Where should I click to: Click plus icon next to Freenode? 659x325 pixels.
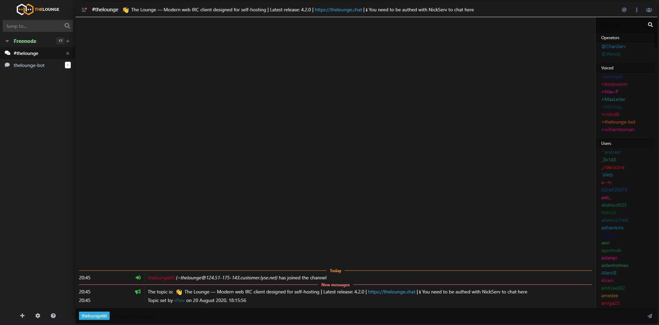68,41
